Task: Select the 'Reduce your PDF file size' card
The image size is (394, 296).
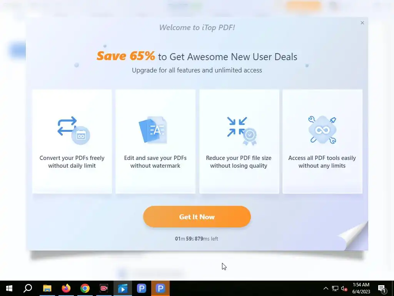Action: (x=239, y=141)
